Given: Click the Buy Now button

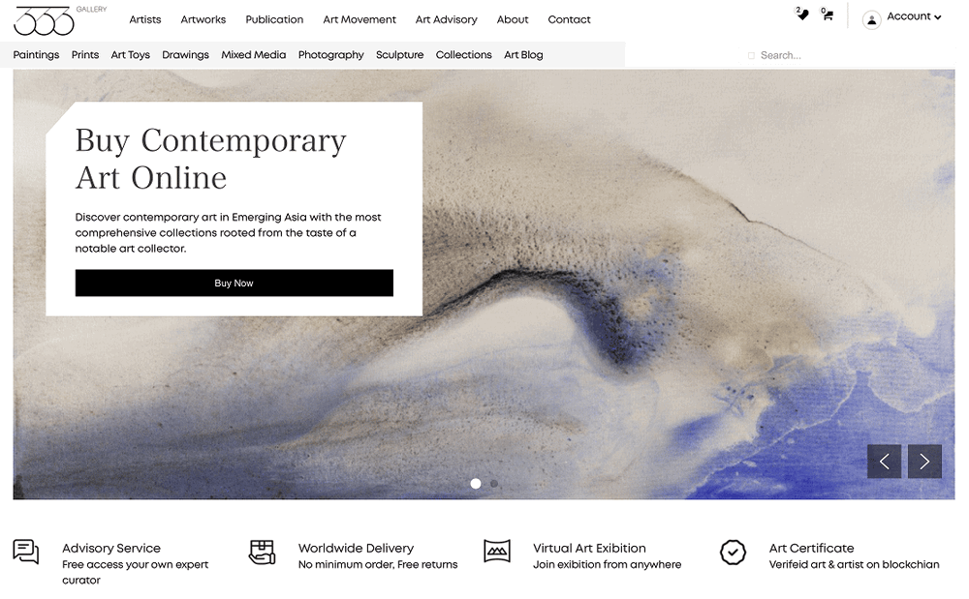Looking at the screenshot, I should click(x=234, y=284).
